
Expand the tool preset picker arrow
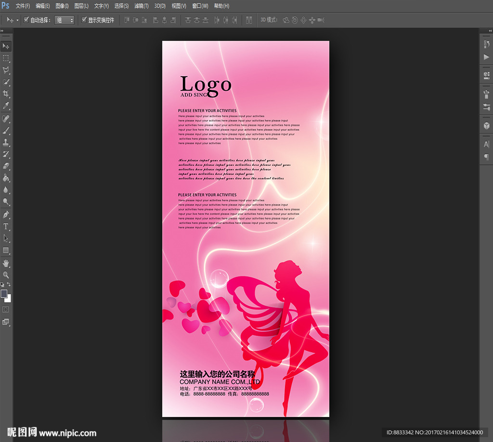pyautogui.click(x=18, y=20)
